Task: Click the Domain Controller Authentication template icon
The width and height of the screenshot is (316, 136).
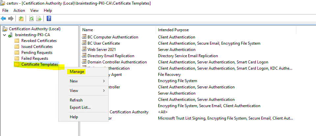Action: click(x=84, y=62)
